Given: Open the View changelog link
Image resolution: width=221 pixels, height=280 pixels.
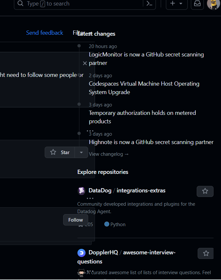Looking at the screenshot, I should pos(109,154).
